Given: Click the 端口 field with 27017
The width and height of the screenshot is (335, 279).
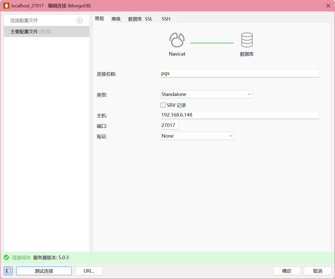Looking at the screenshot, I should [169, 125].
